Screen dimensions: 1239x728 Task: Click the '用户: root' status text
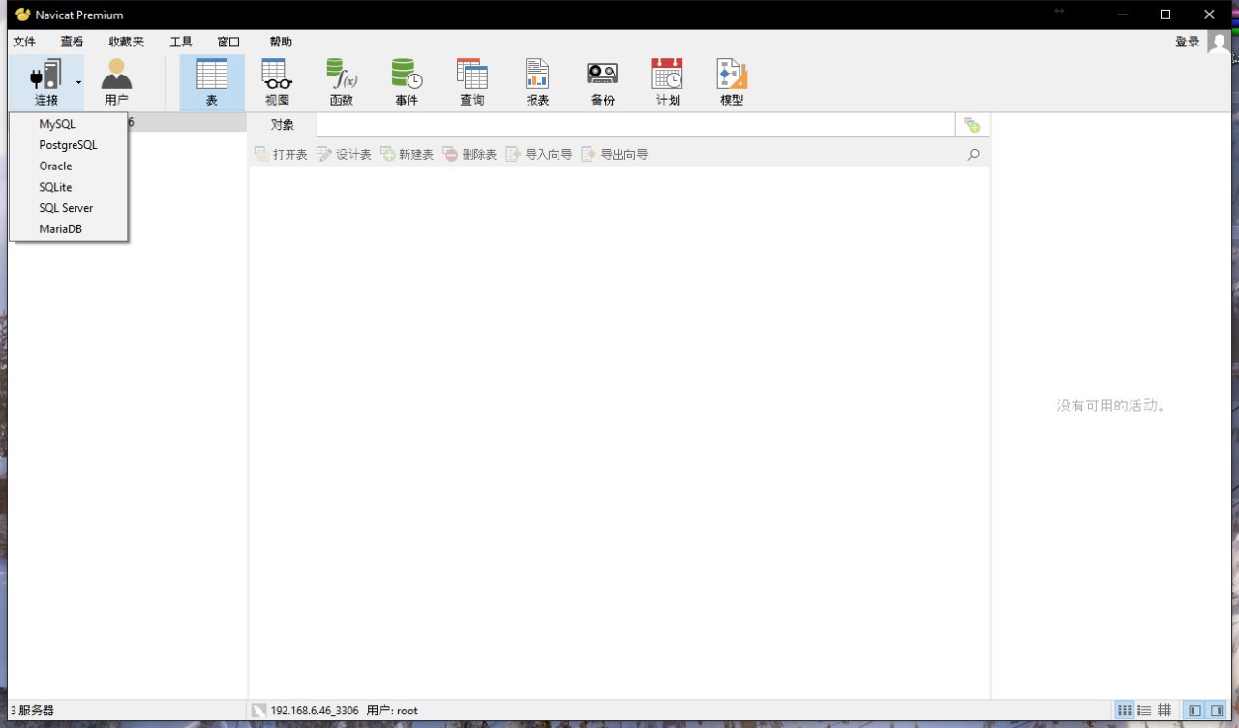point(392,711)
